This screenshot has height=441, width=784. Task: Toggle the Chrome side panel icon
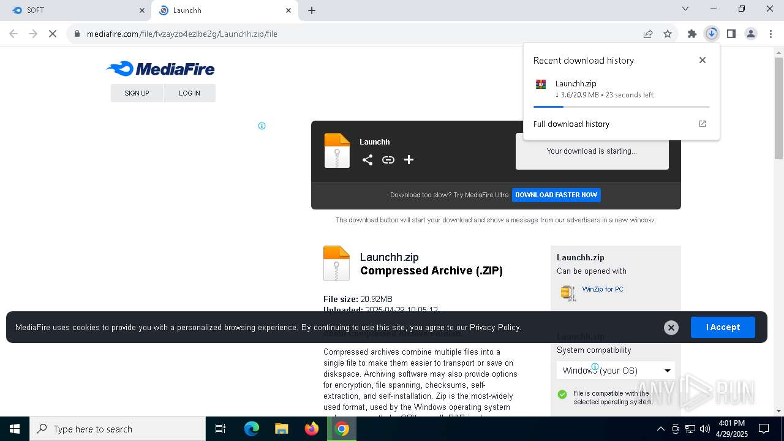[731, 34]
